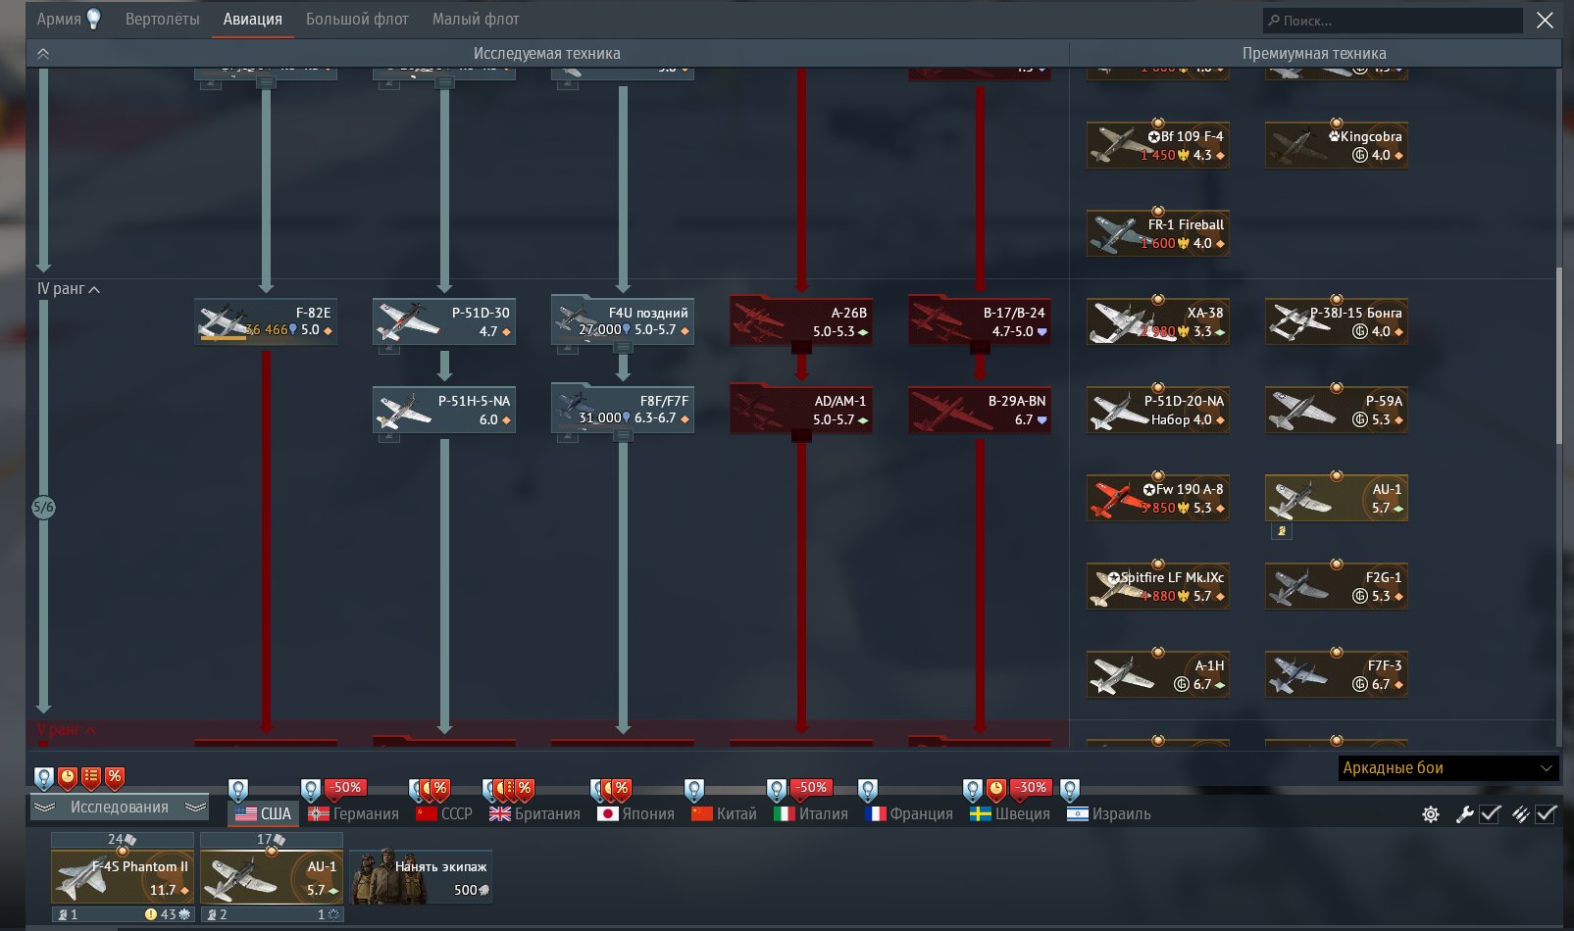Select the FR-1 Fireball premium plane
Viewport: 1574px width, 931px height.
pyautogui.click(x=1158, y=233)
